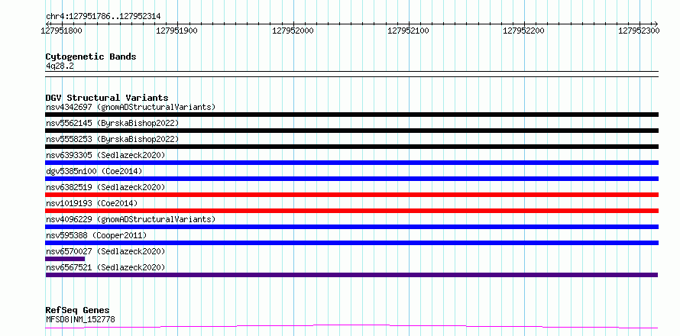The image size is (680, 336).
Task: Click the blue bar under nsv6393305
Action: point(351,163)
